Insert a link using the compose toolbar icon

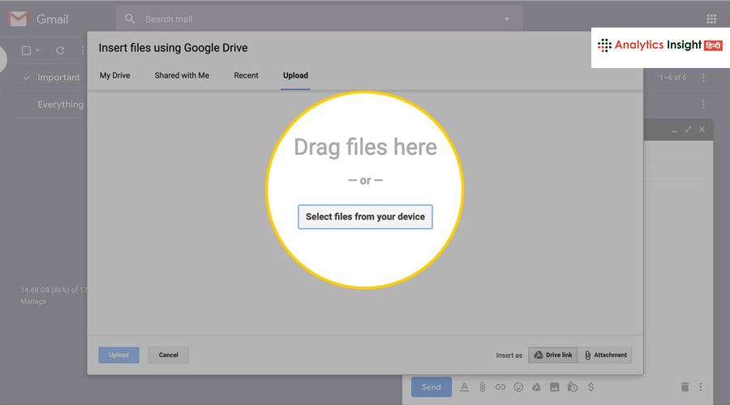[500, 387]
